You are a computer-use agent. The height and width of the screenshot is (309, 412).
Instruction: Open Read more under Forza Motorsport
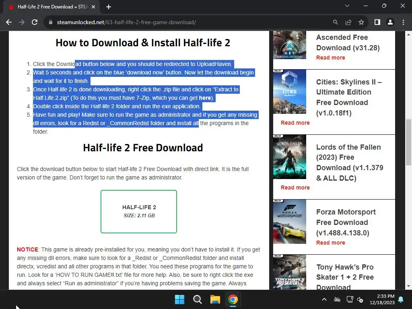click(x=331, y=243)
